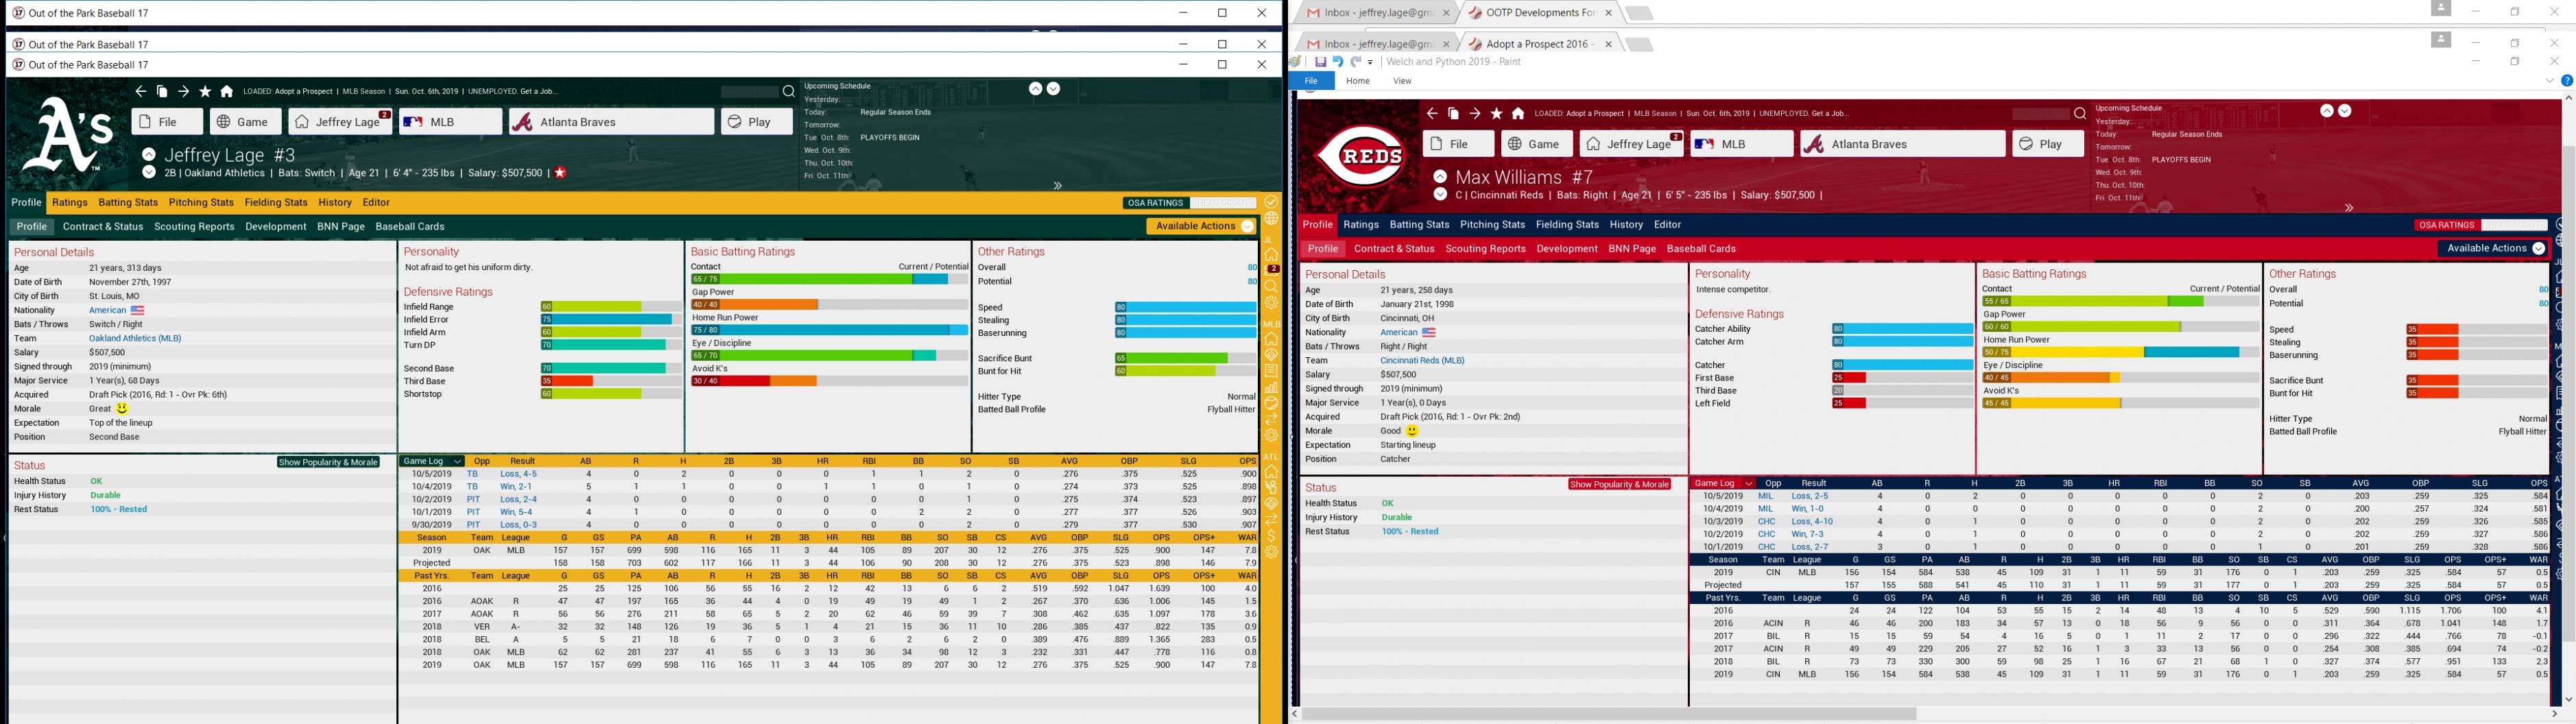
Task: Close Adopt a Prospect 2016 browser tab
Action: pos(1608,44)
